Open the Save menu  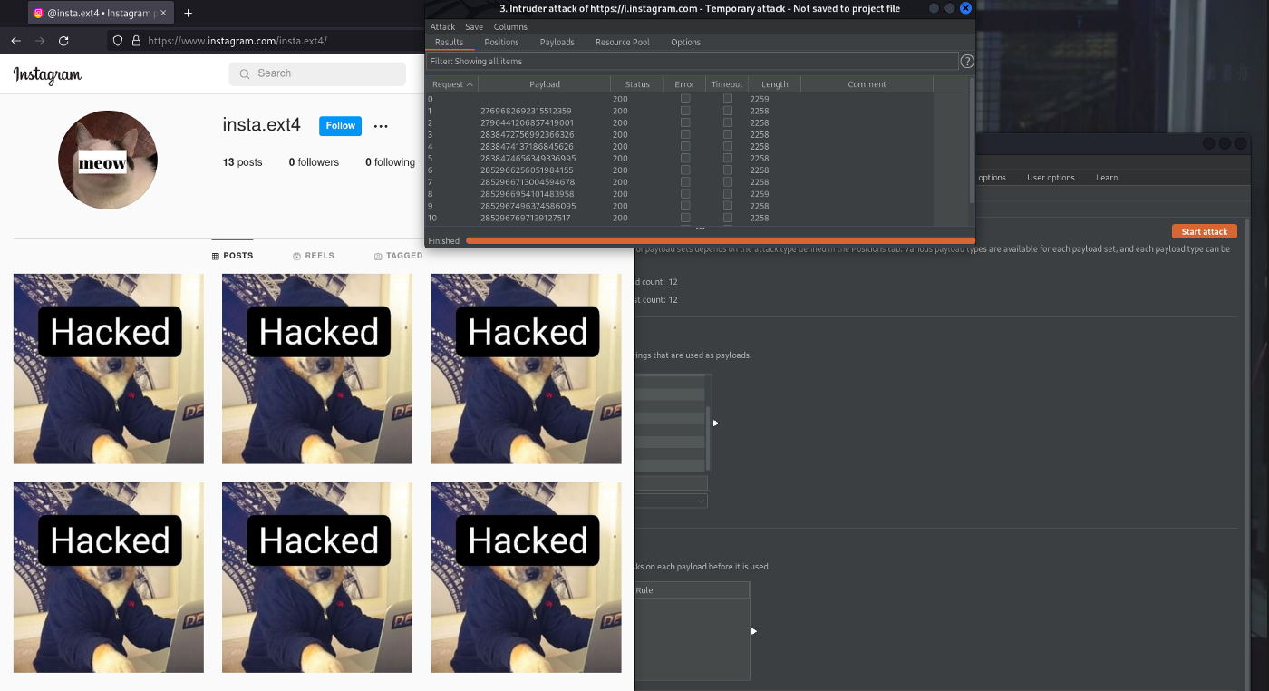(474, 27)
